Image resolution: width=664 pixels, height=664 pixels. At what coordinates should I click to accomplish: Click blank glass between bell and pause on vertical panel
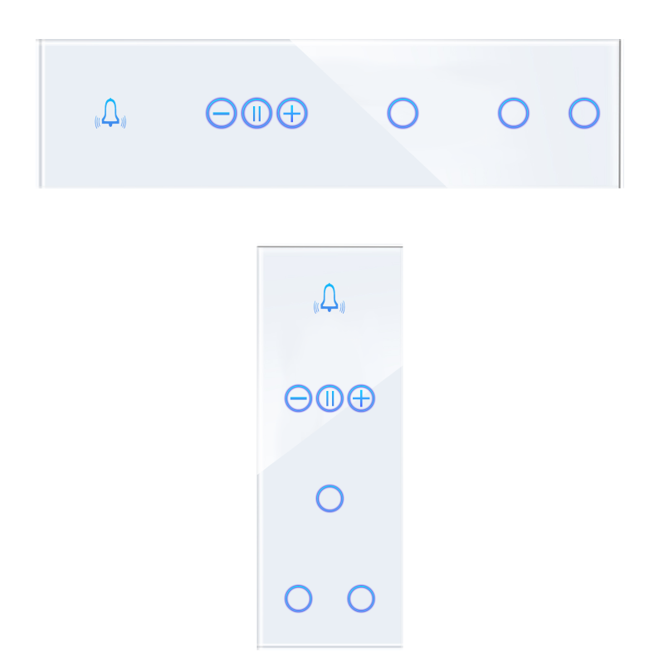click(x=330, y=349)
